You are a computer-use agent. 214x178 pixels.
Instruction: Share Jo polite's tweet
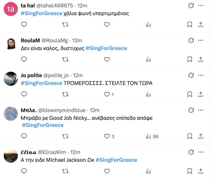[x=200, y=94]
